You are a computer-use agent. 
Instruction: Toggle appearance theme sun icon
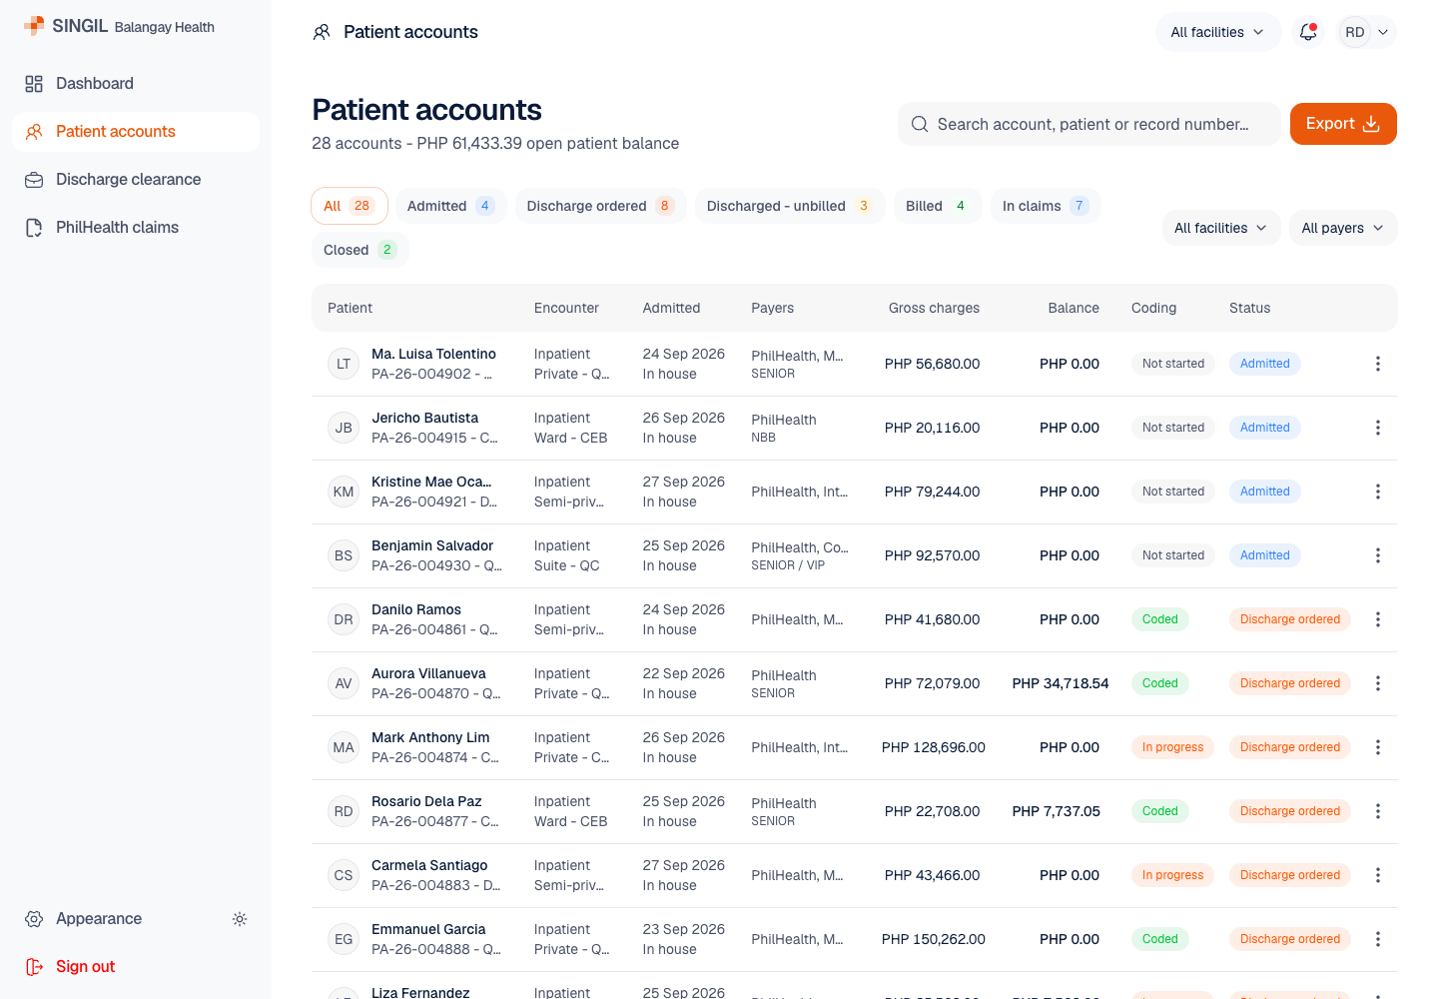point(240,919)
